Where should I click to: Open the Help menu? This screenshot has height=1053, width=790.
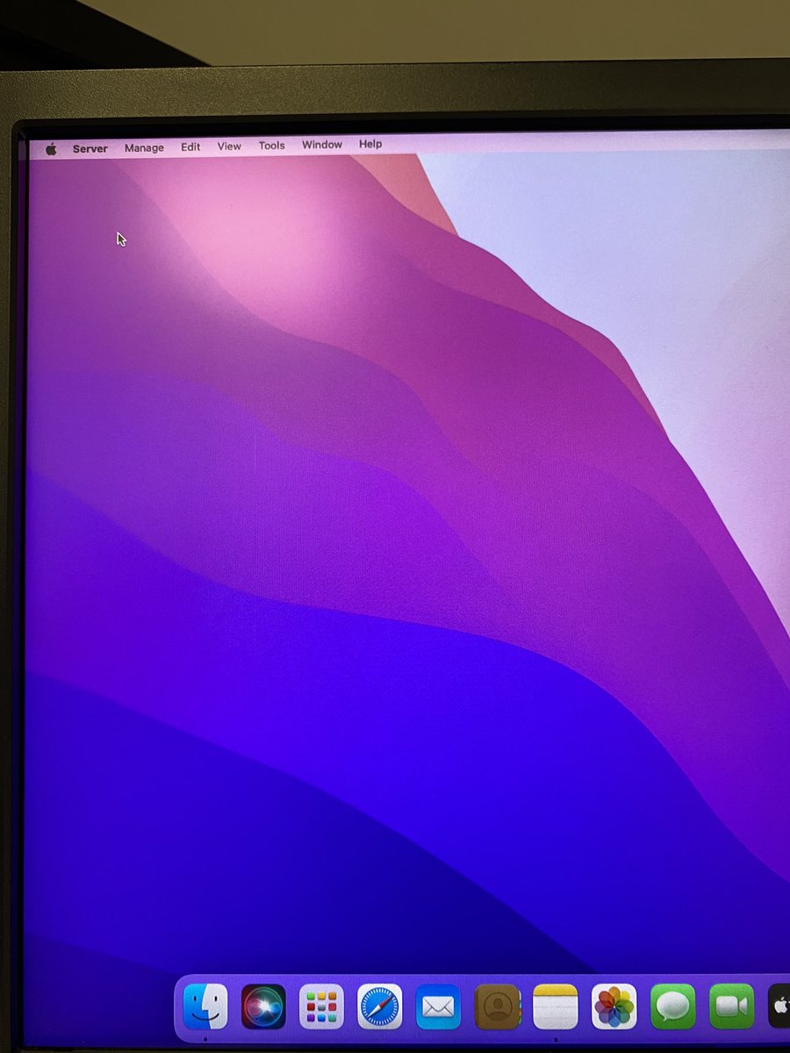[370, 144]
